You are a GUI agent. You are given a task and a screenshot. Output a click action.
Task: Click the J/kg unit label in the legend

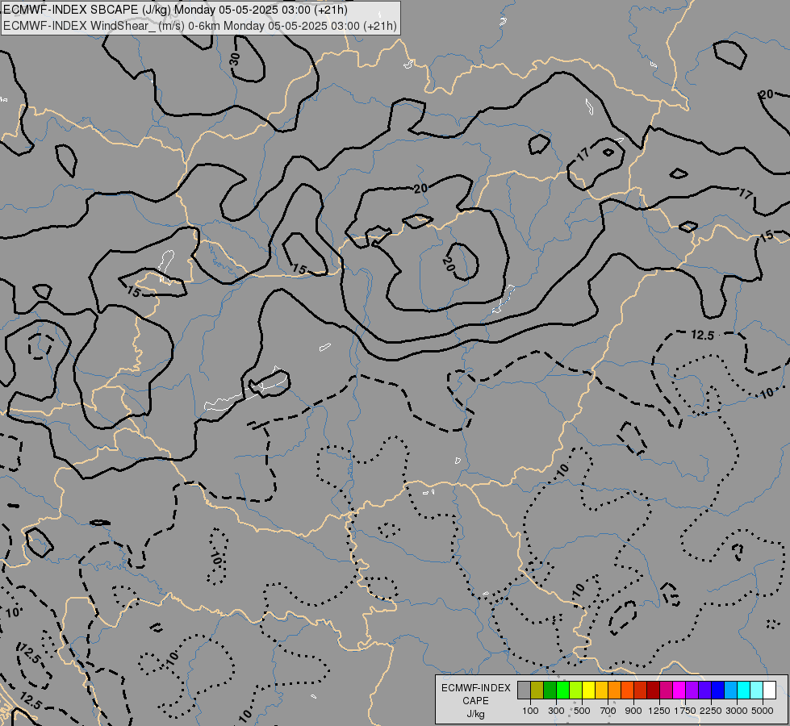pos(475,714)
